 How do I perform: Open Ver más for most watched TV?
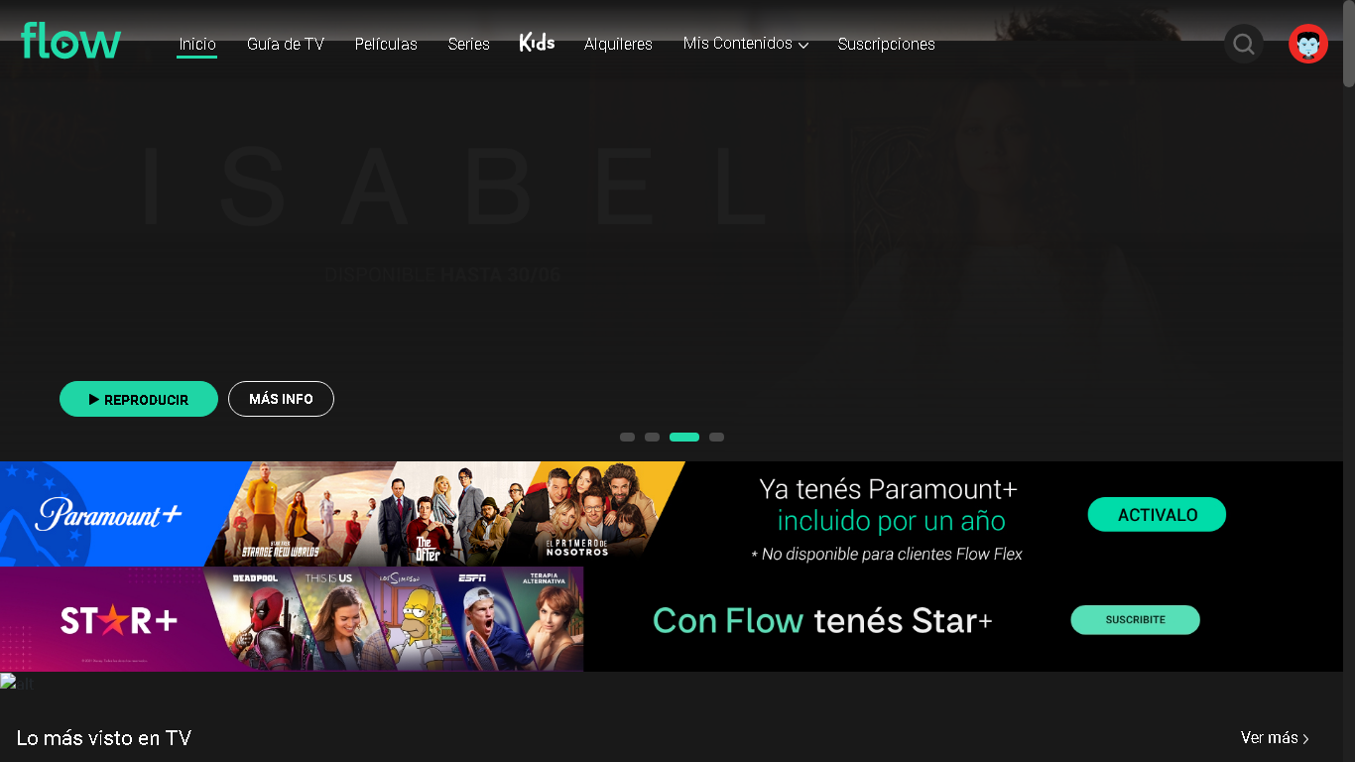click(1275, 738)
